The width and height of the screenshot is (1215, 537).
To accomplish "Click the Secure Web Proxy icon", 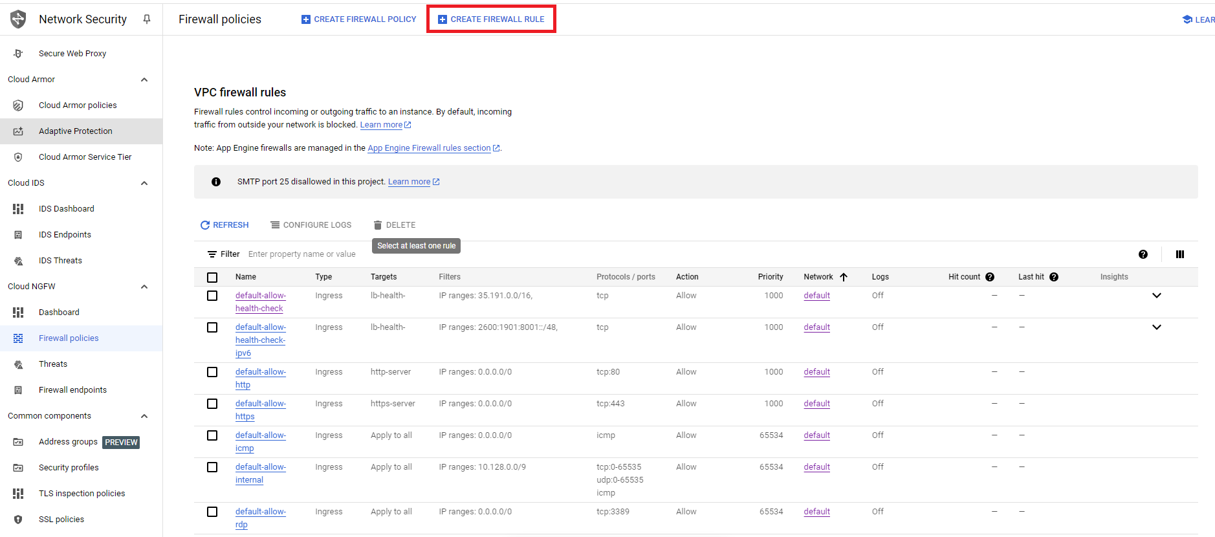I will tap(18, 54).
